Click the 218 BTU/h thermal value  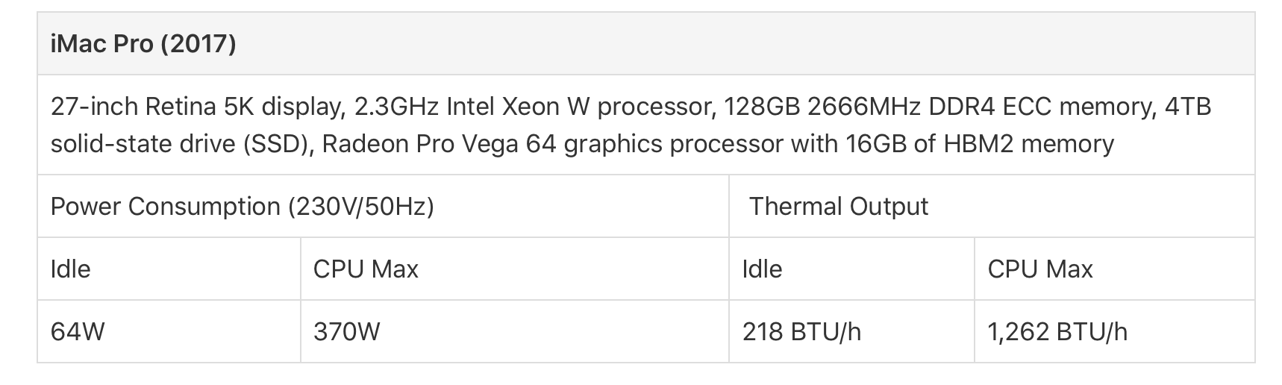tap(801, 331)
